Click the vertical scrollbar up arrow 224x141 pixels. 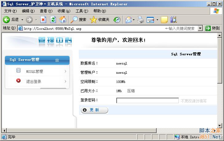click(219, 35)
